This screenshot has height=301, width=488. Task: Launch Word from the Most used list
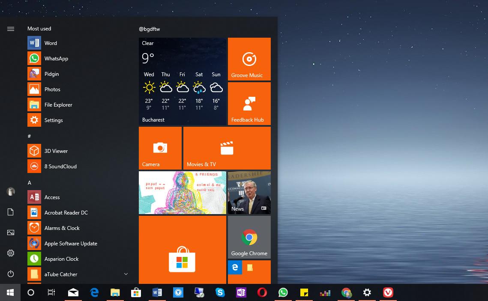(x=78, y=43)
